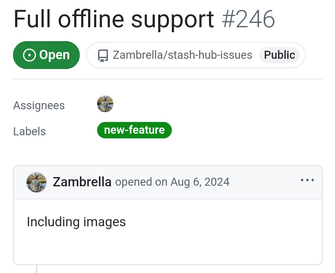Click the issue number #246

pyautogui.click(x=248, y=19)
